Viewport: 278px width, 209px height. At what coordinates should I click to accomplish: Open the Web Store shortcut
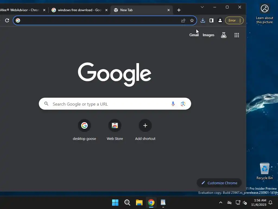[115, 130]
